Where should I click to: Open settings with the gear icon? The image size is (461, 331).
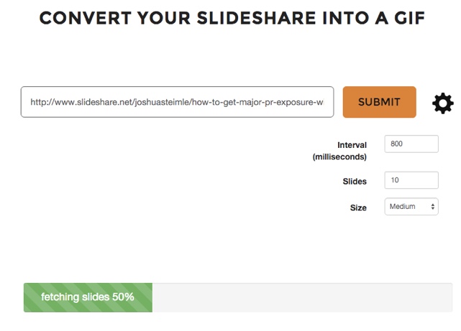pyautogui.click(x=443, y=103)
